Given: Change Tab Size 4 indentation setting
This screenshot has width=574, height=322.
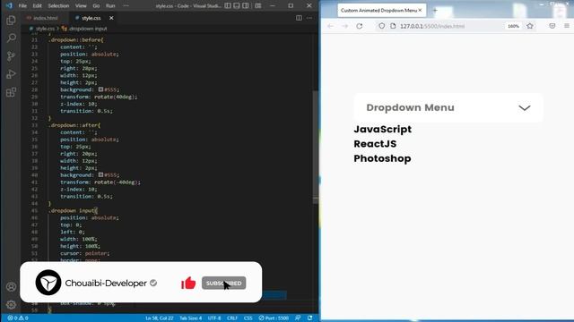Looking at the screenshot, I should [x=190, y=318].
